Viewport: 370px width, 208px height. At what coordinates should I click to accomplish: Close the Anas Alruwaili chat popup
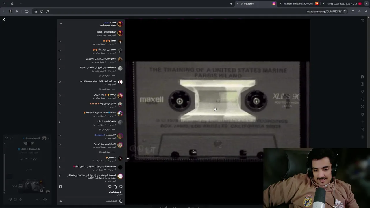(6, 138)
